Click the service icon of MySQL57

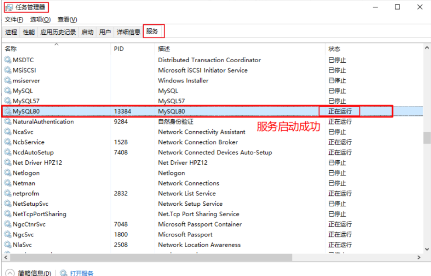pos(8,101)
